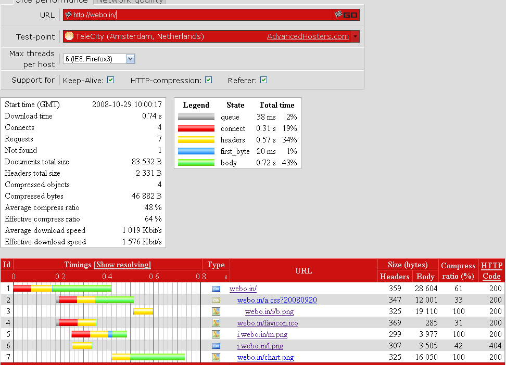Click the image type icon for b.png
This screenshot has height=365, width=506.
point(216,311)
